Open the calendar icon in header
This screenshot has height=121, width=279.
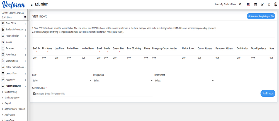tap(255, 4)
